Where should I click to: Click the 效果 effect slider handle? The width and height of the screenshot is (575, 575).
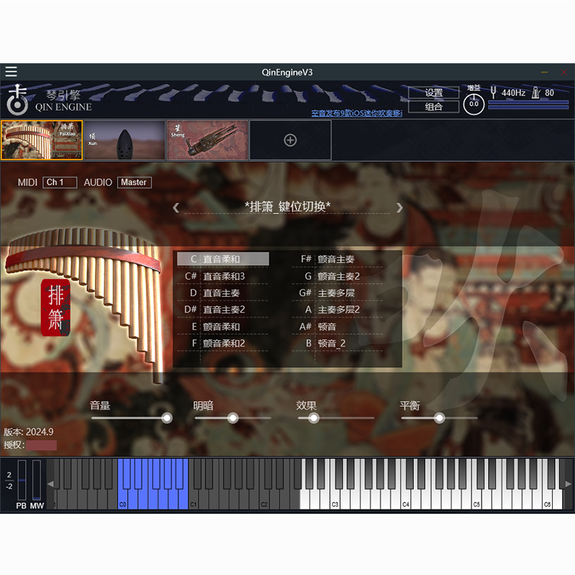tap(313, 418)
